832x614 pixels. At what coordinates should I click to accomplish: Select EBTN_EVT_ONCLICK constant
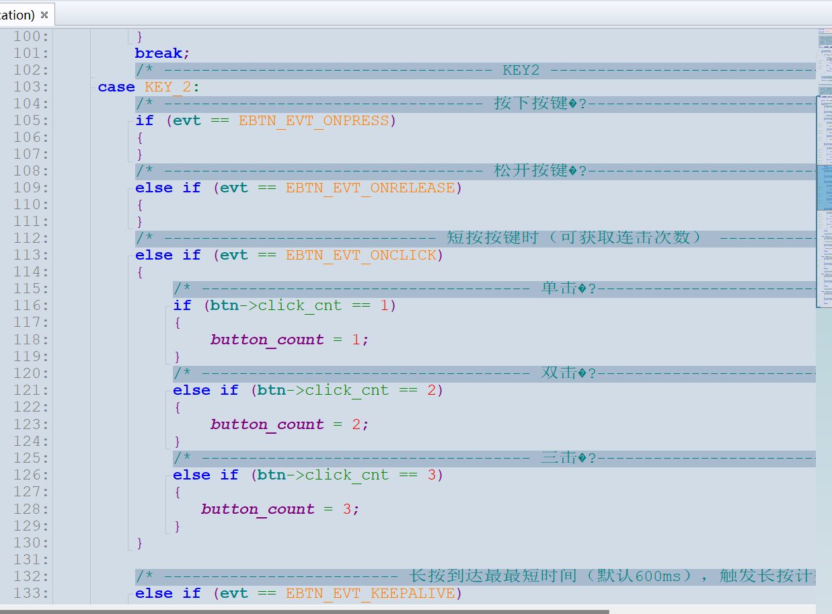[x=361, y=255]
